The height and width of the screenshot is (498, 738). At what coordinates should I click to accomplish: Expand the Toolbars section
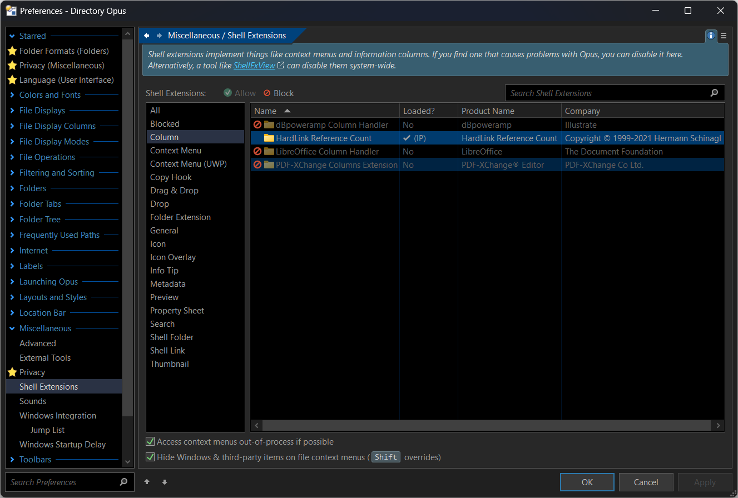tap(12, 460)
